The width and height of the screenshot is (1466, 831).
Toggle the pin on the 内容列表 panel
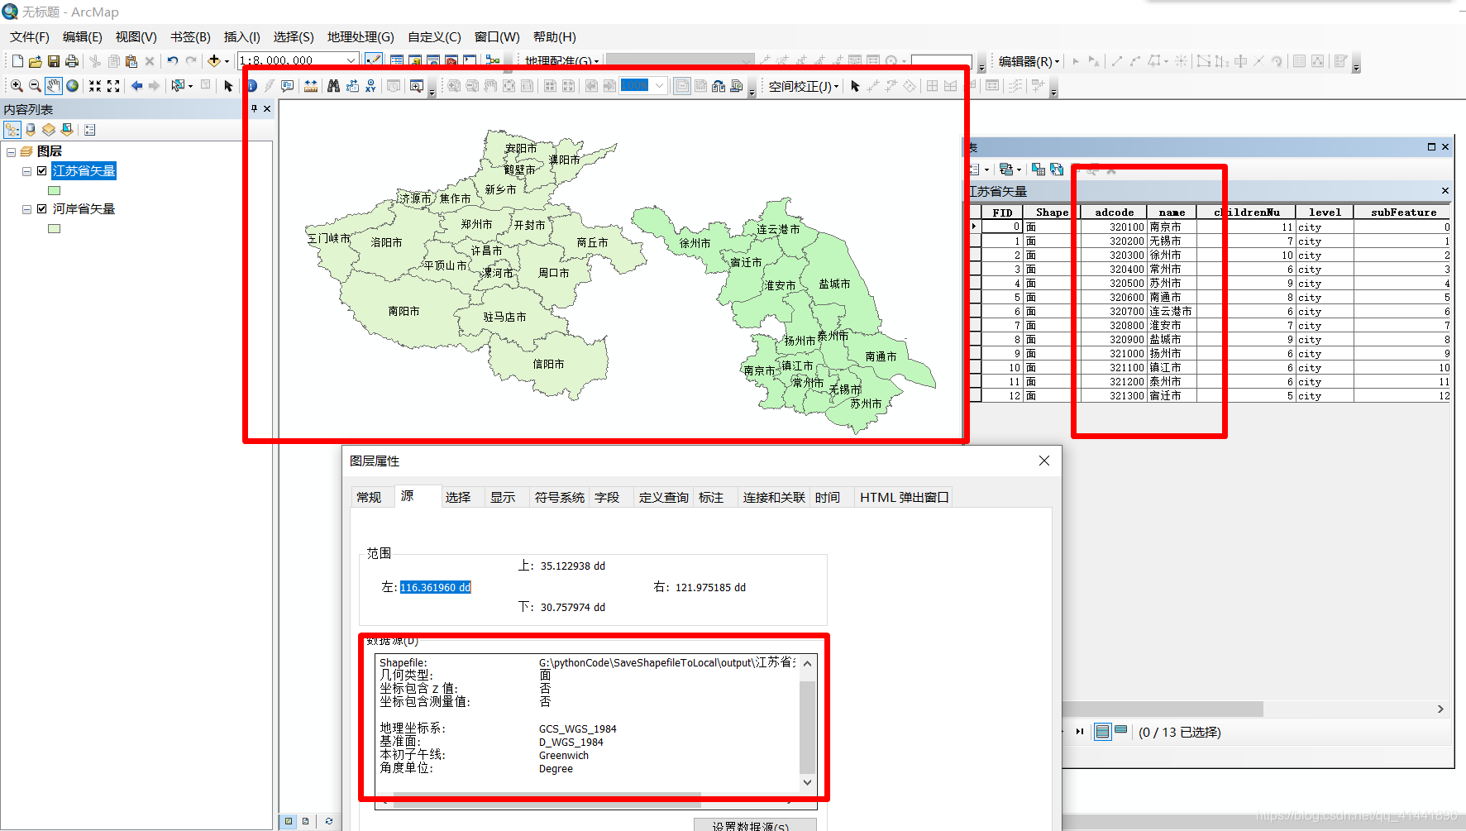(x=255, y=108)
